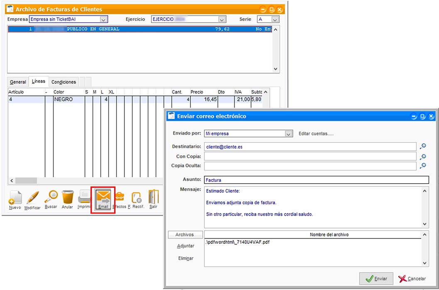Open the Ejercicio dropdown

tap(222, 20)
